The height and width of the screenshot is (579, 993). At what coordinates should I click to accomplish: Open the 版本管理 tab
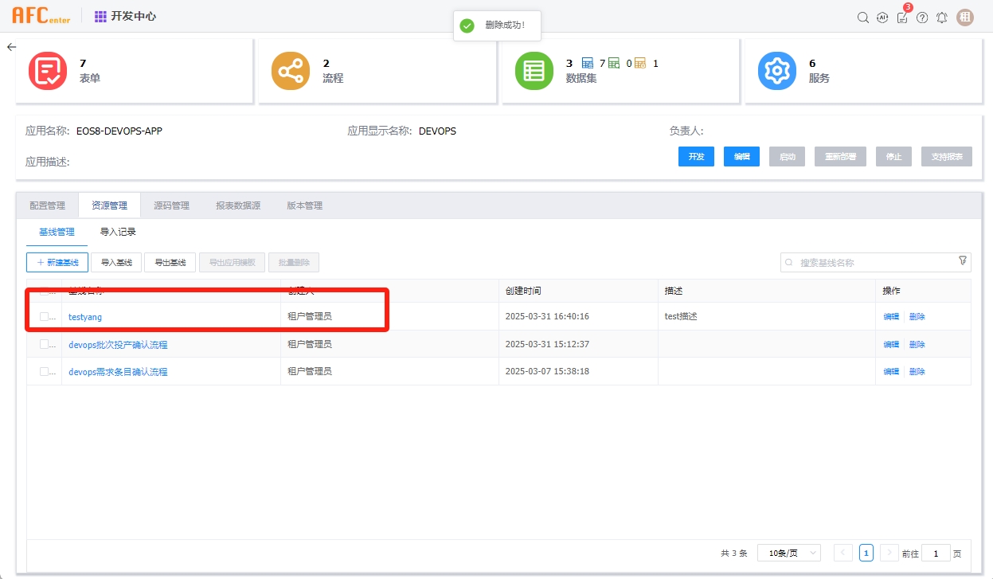[304, 205]
